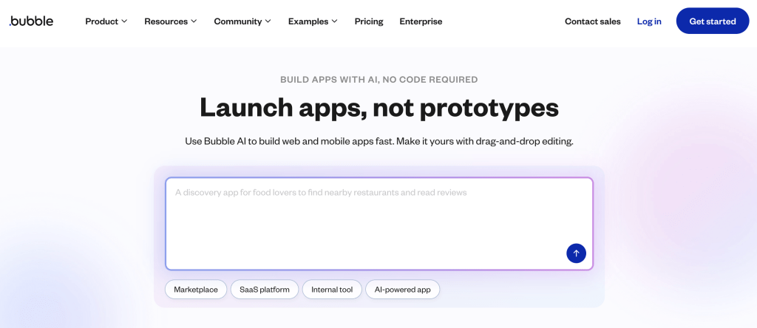This screenshot has width=757, height=328.
Task: Select the Marketplace suggestion chip
Action: [195, 290]
